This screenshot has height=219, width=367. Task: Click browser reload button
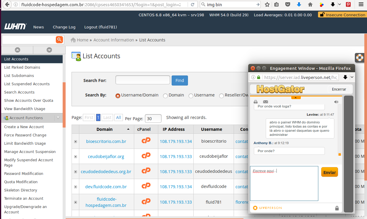pos(193,4)
